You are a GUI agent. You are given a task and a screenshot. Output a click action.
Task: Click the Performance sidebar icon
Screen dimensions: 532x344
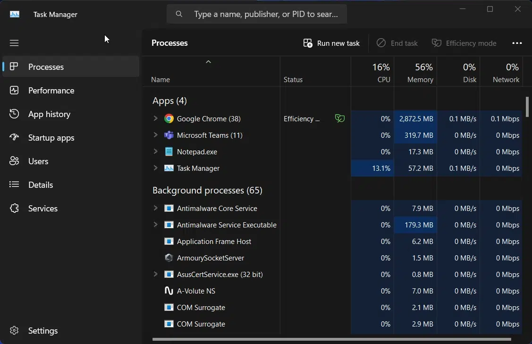pos(14,90)
